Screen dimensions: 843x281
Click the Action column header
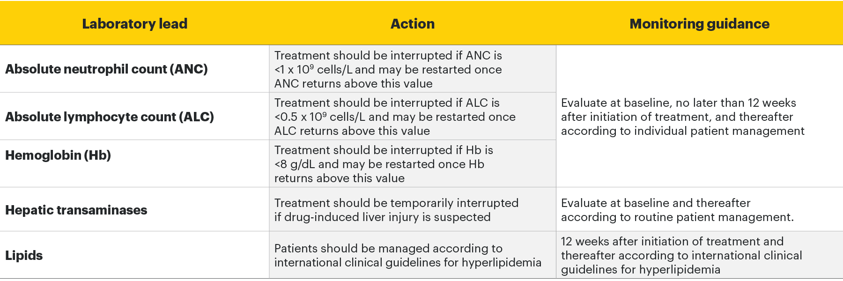[x=413, y=23]
